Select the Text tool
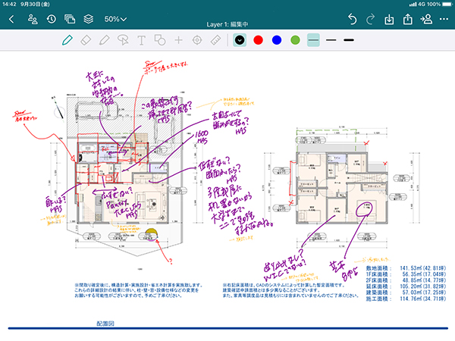The width and height of the screenshot is (455, 341). pyautogui.click(x=142, y=39)
